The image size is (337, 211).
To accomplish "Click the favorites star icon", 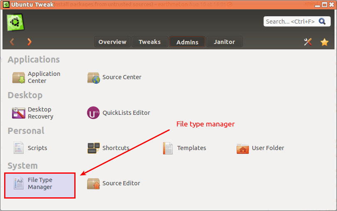I will (325, 42).
